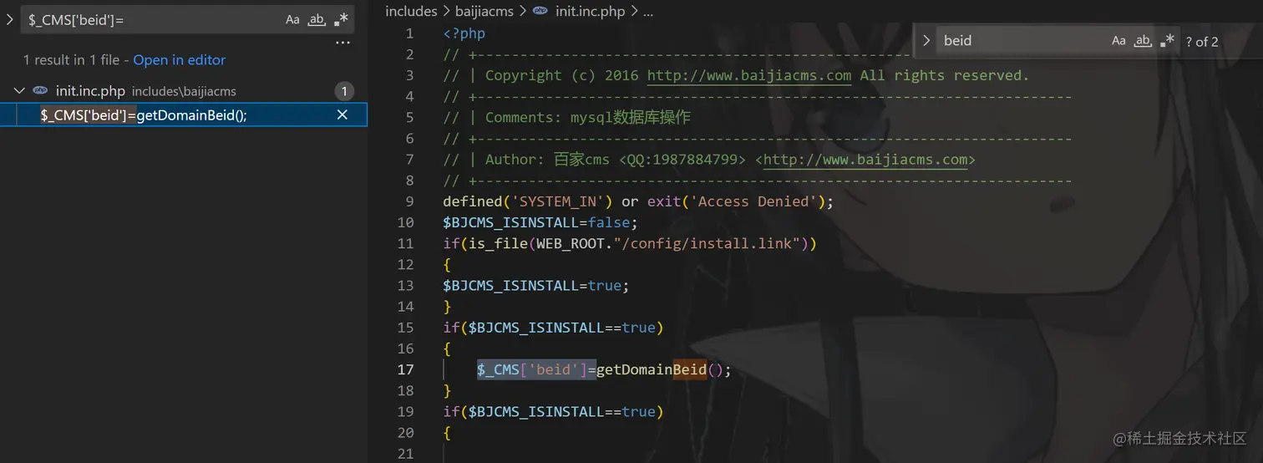Open the $_CMS['beid']=getDomainBeid(); result line
1263x463 pixels.
coord(144,115)
